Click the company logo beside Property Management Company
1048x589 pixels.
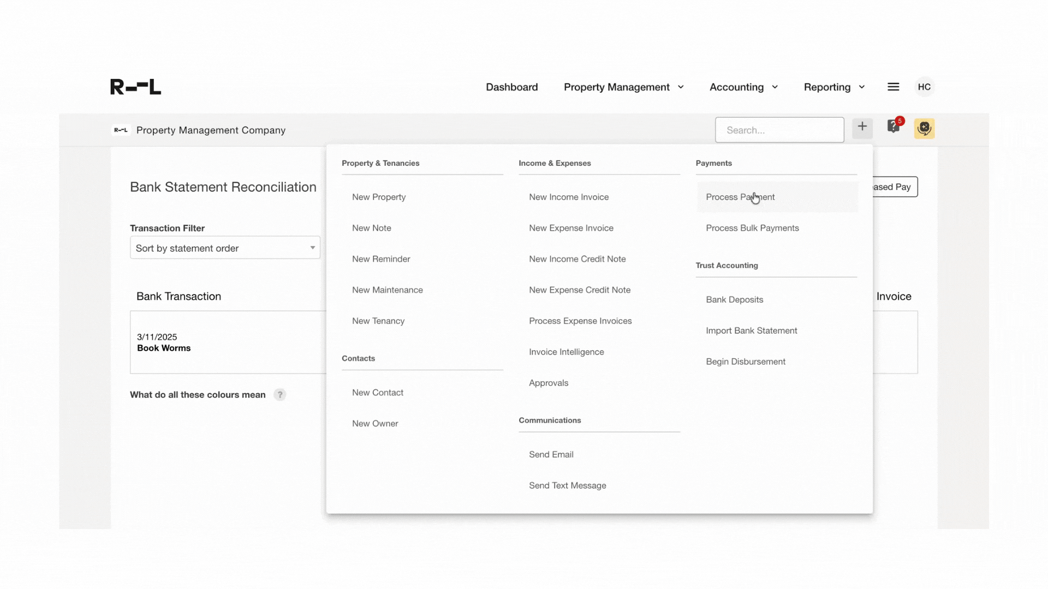(121, 130)
